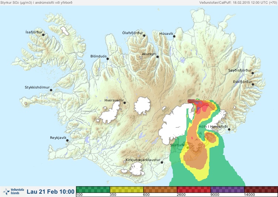Screen dimensions: 278x197
Task: Click the Reykjavík label text
Action: [x=58, y=138]
